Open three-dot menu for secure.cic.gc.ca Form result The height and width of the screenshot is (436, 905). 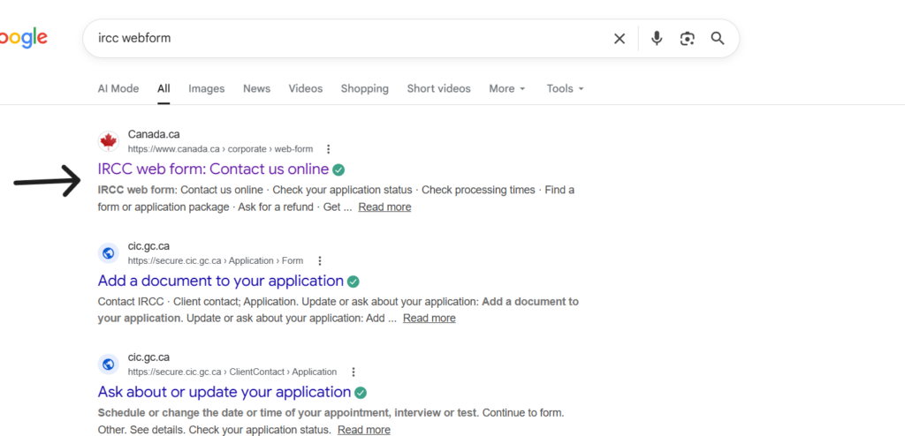coord(319,260)
